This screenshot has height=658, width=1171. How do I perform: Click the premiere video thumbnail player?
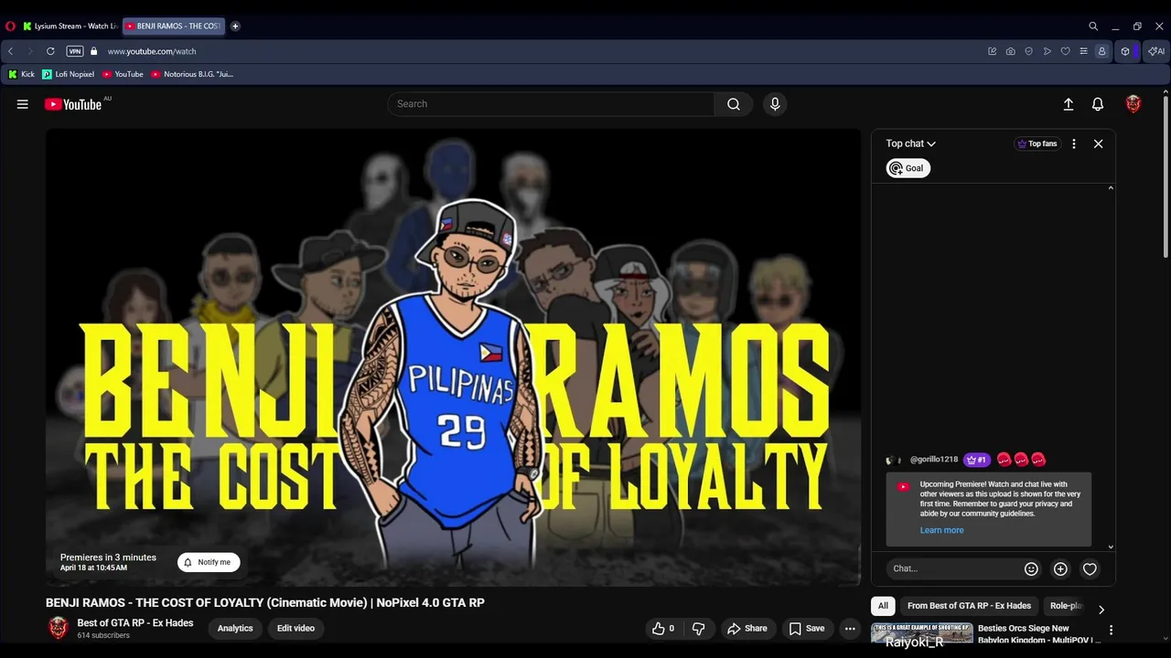(x=453, y=356)
